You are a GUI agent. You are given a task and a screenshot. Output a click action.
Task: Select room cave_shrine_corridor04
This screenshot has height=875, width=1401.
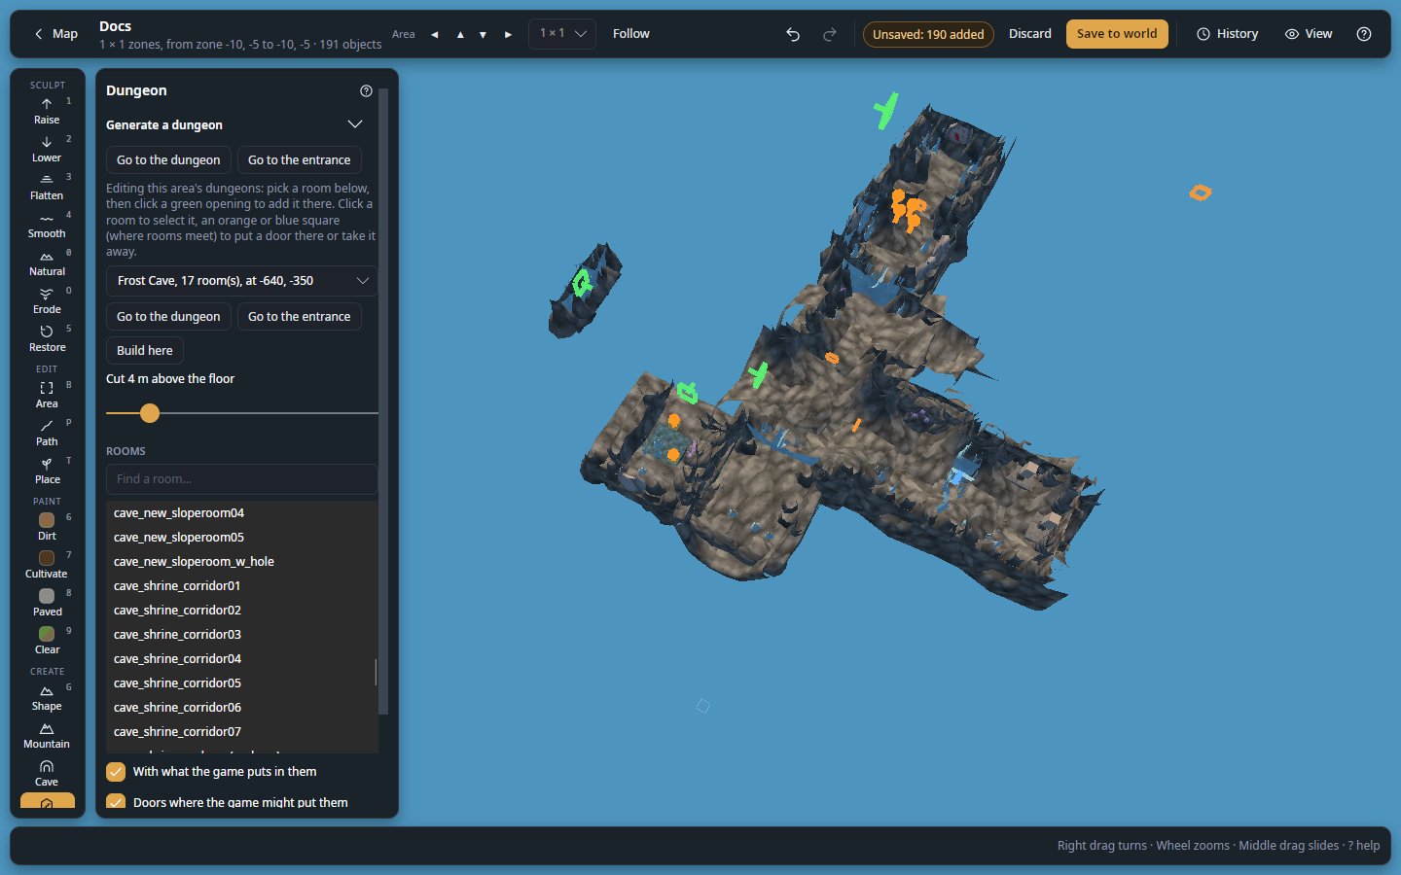click(239, 659)
